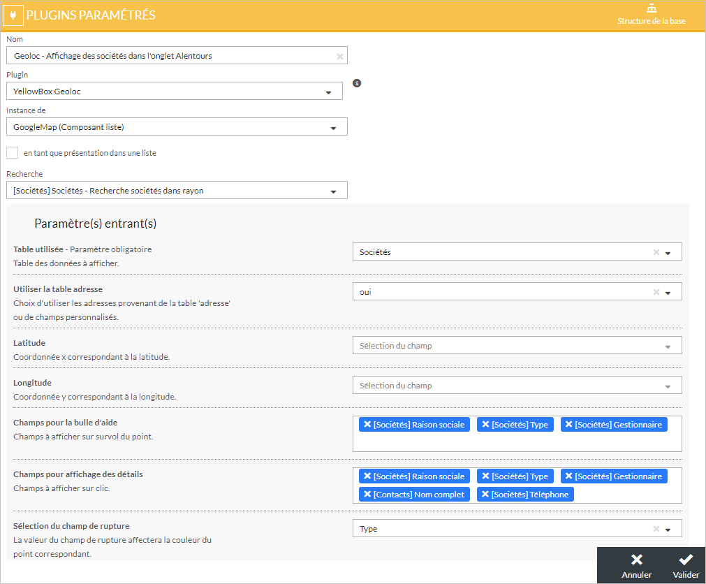Viewport: 706px width, 584px height.
Task: Remove the [Contacts] Nom complet tag
Action: 367,495
